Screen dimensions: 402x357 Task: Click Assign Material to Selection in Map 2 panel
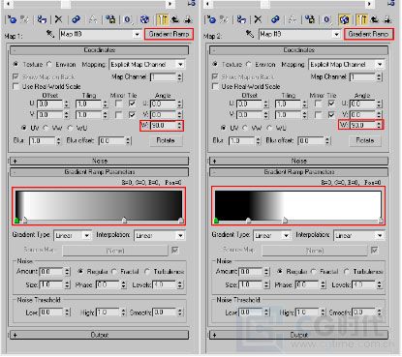[x=241, y=20]
